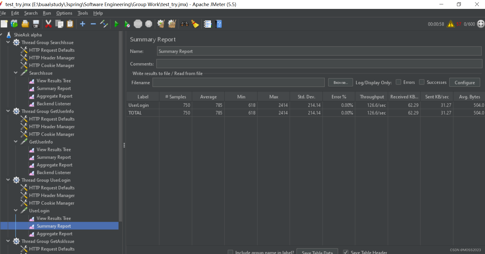Toggle Save Table Header checkbox
The width and height of the screenshot is (485, 254).
pyautogui.click(x=345, y=252)
